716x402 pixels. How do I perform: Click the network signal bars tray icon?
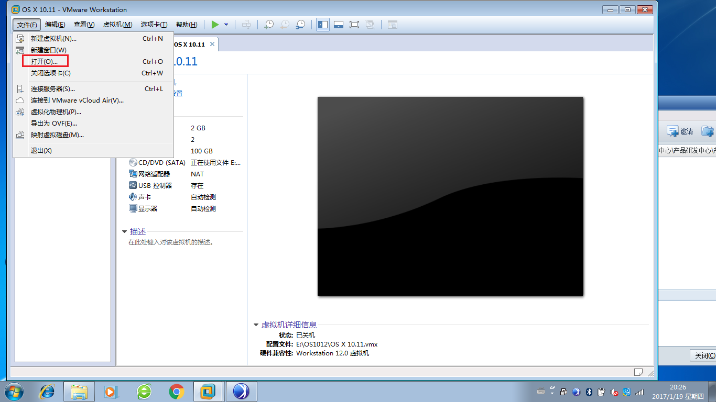click(x=639, y=392)
